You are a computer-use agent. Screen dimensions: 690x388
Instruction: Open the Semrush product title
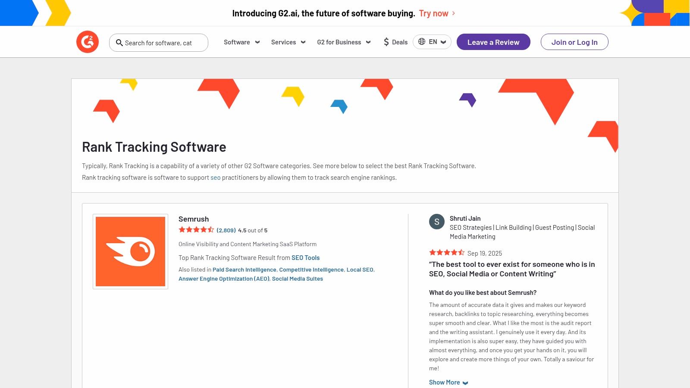coord(194,219)
